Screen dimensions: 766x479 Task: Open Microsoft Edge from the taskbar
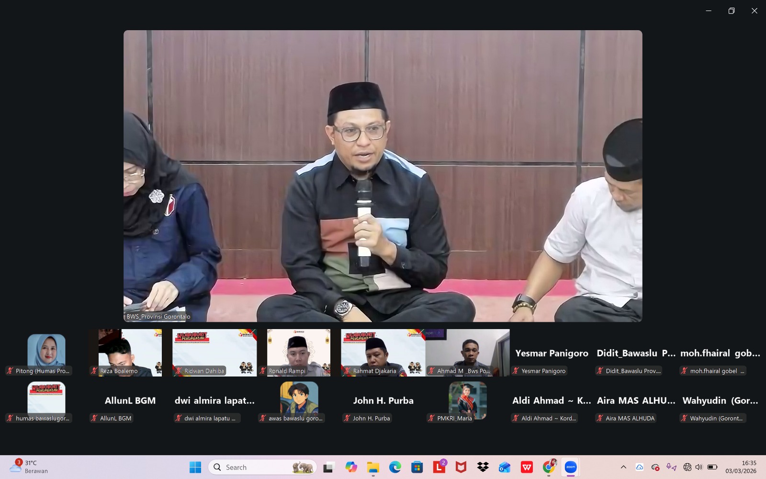click(x=395, y=467)
